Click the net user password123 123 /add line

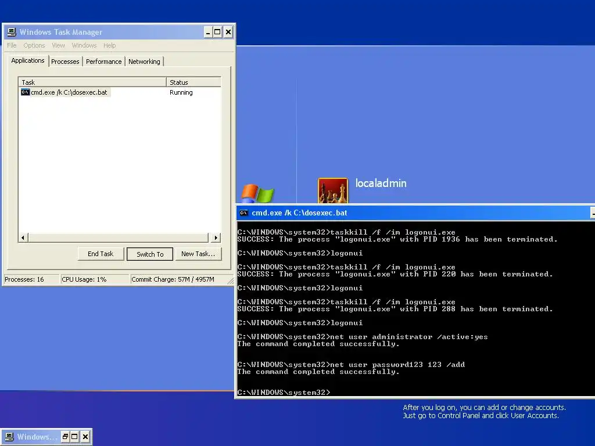[351, 365]
